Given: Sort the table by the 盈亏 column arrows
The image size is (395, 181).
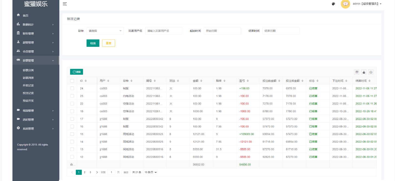Looking at the screenshot, I should 248,81.
